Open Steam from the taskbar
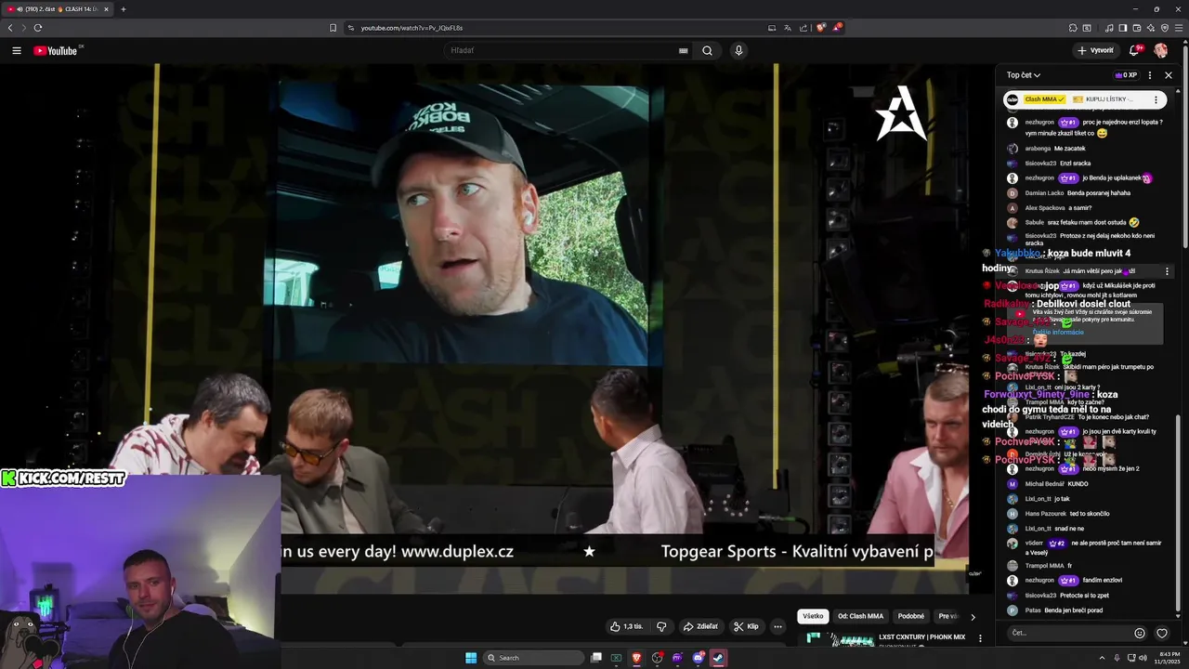 [x=719, y=658]
